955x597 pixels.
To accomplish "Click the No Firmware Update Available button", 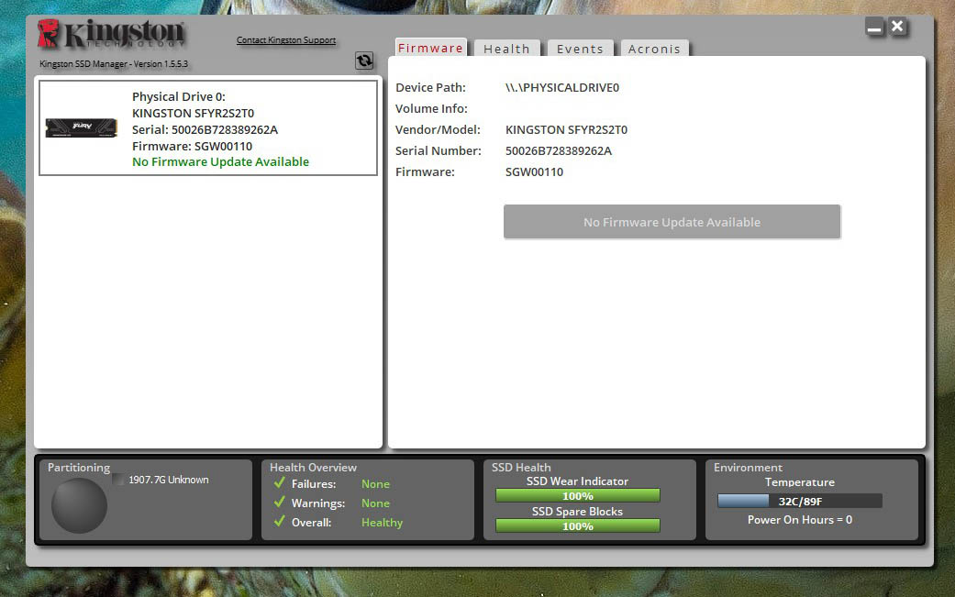I will (672, 222).
